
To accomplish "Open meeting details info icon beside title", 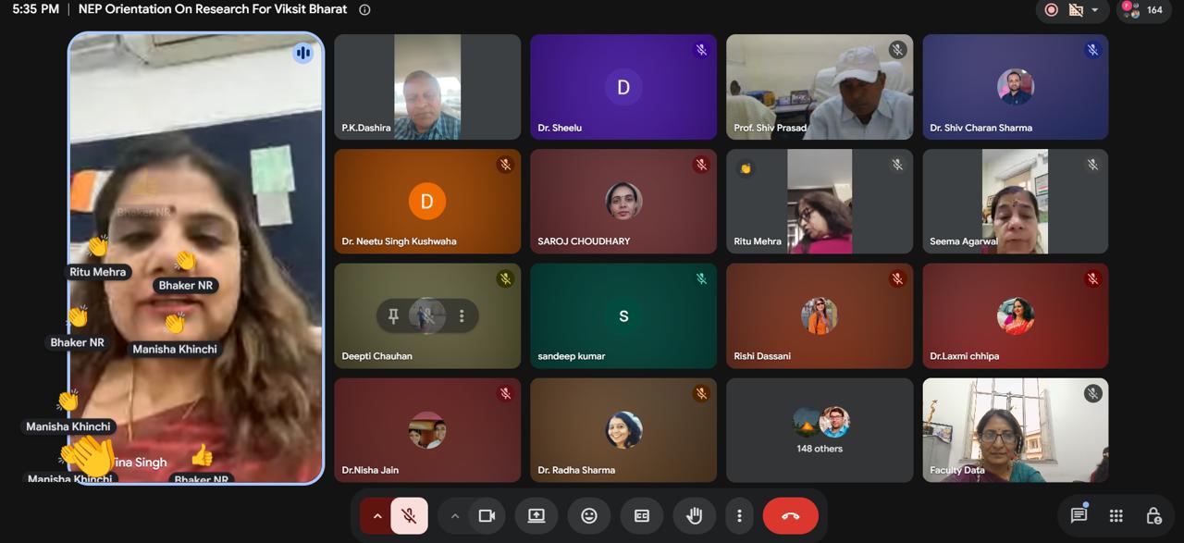I will click(364, 9).
